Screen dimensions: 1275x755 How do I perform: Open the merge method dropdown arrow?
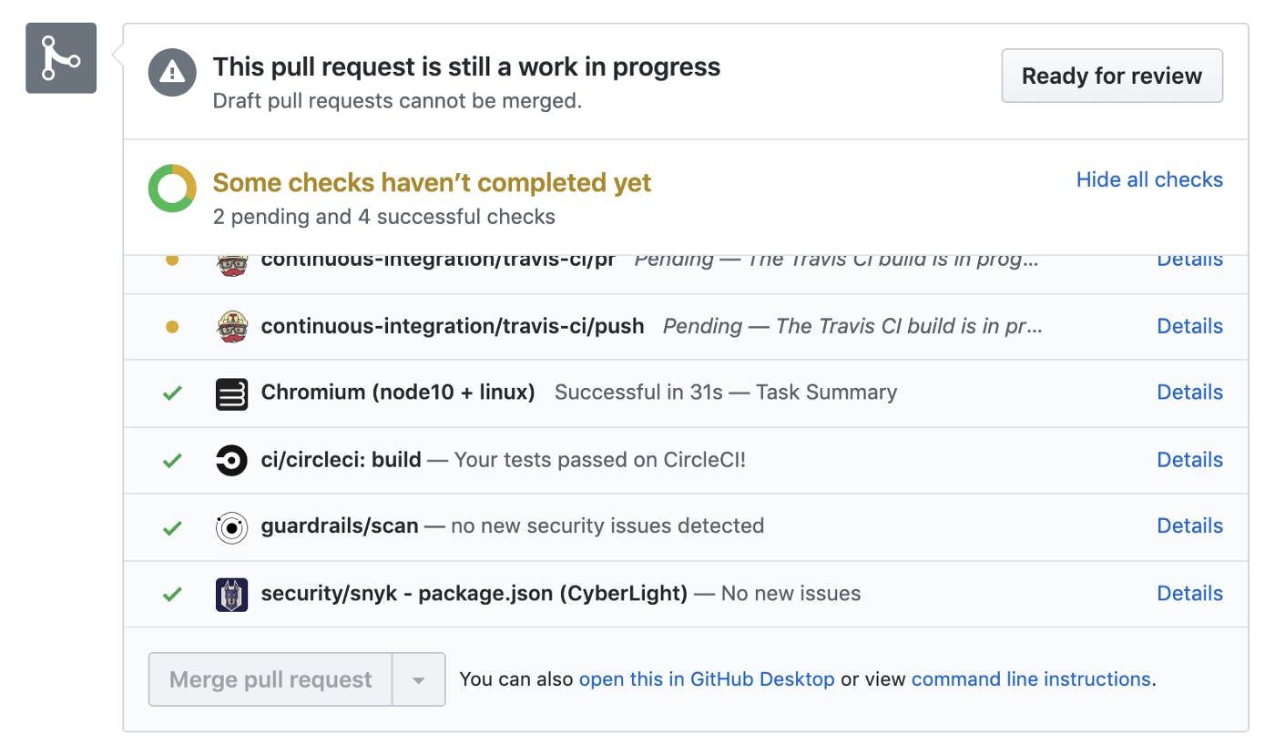(x=419, y=679)
